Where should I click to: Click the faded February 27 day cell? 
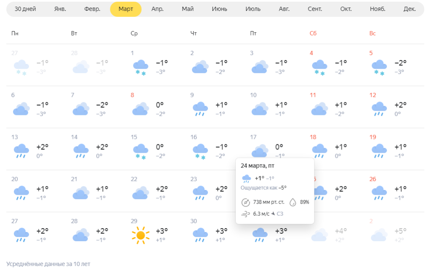[x=36, y=65]
